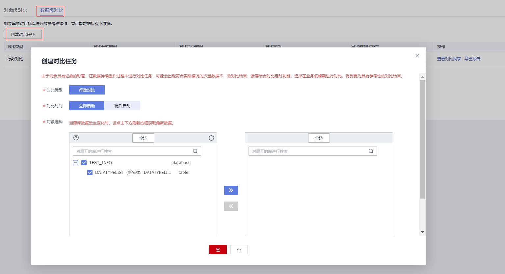The height and width of the screenshot is (274, 505).
Task: Uncheck the TEST_INFO database checkbox
Action: (x=84, y=162)
